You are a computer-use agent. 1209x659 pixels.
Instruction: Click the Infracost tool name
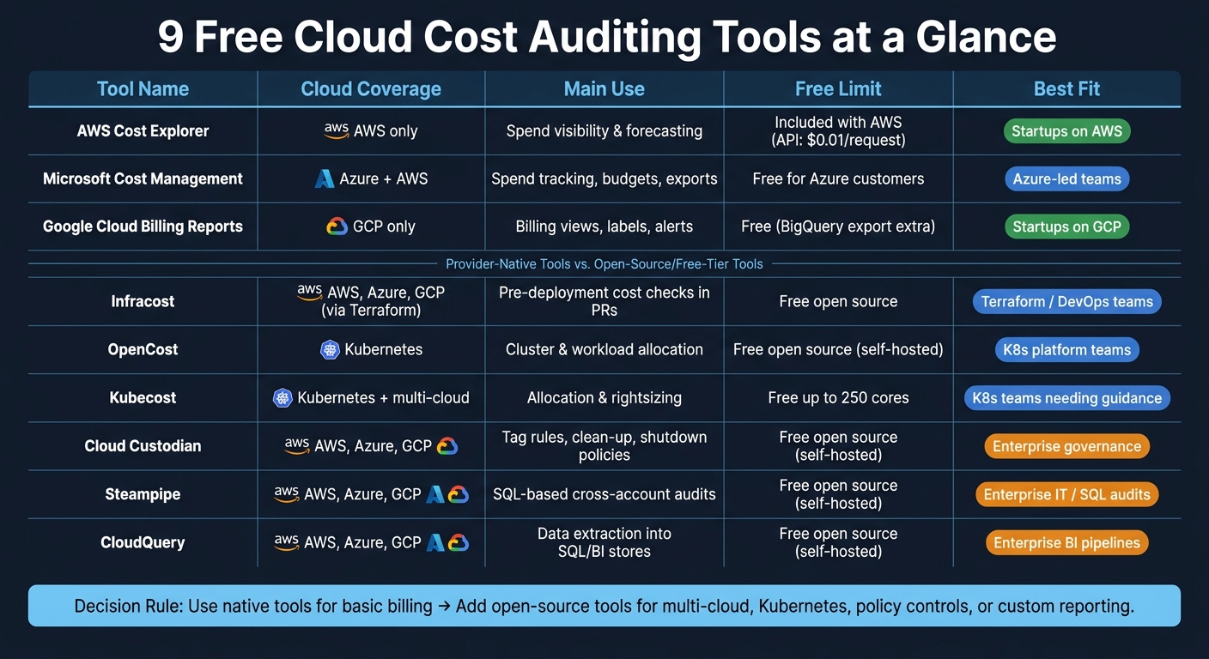[x=143, y=301]
